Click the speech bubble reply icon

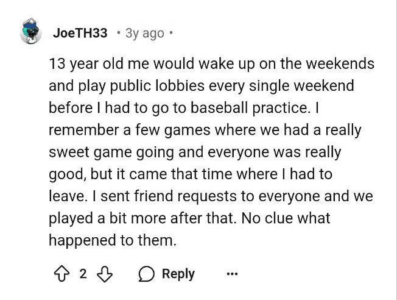[x=147, y=274]
